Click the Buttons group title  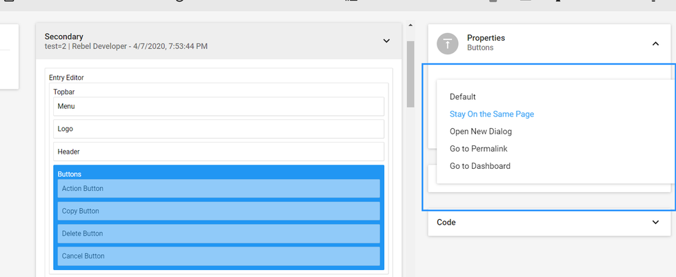70,174
